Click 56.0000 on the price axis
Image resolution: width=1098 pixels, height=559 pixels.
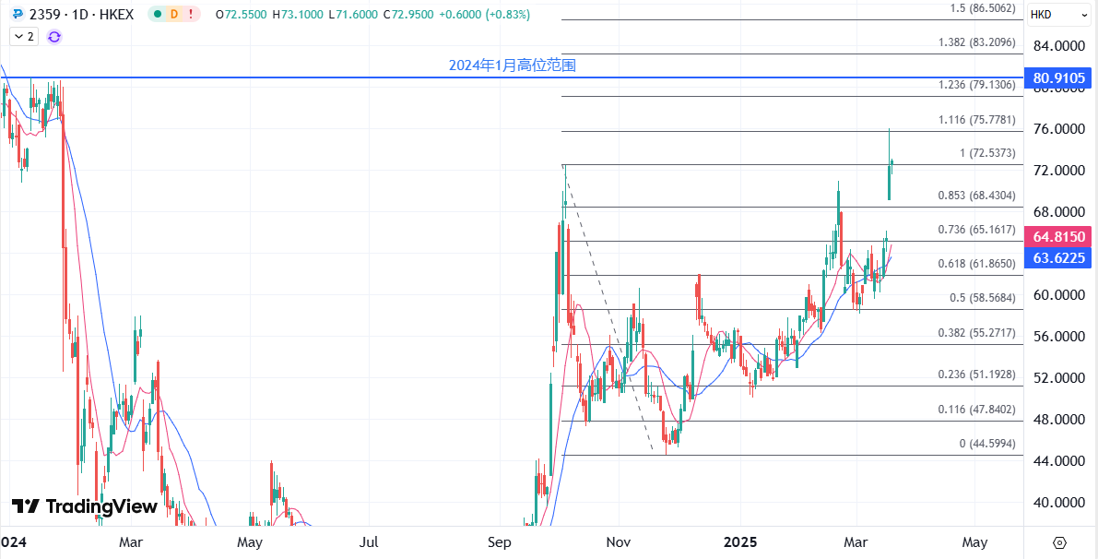pyautogui.click(x=1060, y=337)
